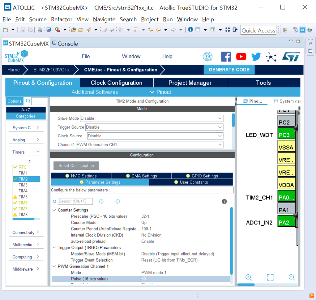Select RTC in the timers list

click(23, 167)
